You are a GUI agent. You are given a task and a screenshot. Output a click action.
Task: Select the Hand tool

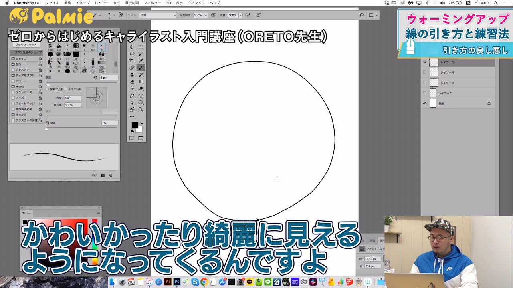132,109
